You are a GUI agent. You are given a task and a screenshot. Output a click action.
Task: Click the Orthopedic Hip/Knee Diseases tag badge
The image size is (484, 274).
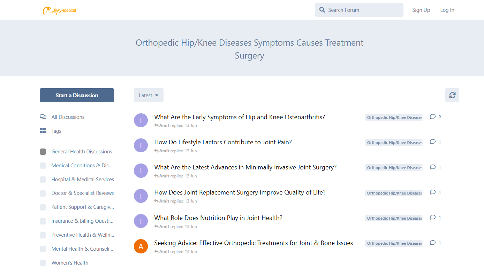click(x=394, y=117)
